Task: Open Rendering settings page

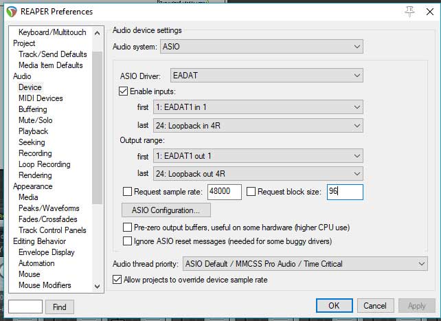Action: (35, 175)
